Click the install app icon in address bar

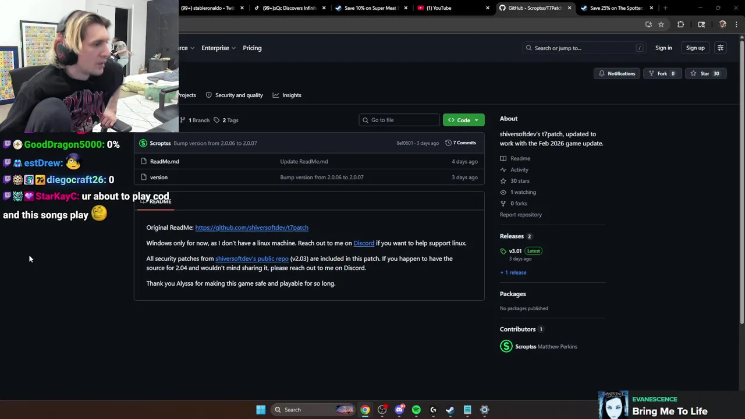(648, 24)
